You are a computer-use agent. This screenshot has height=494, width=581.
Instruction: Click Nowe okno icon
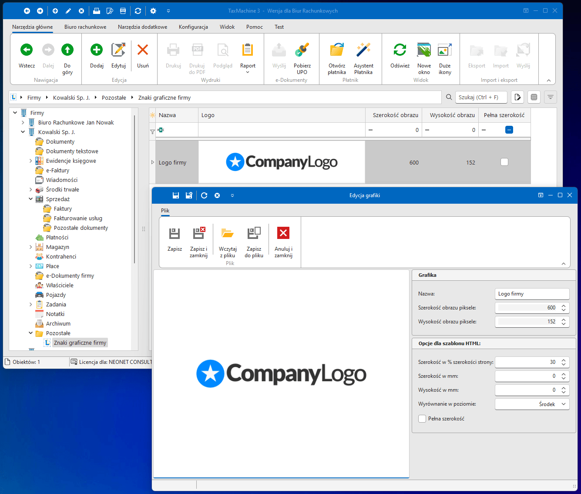pyautogui.click(x=424, y=50)
